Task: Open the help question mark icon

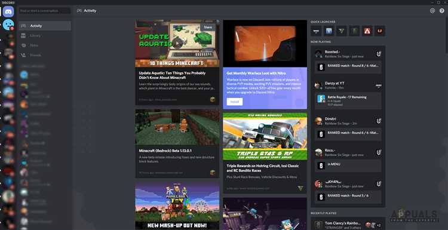Action: (441, 11)
